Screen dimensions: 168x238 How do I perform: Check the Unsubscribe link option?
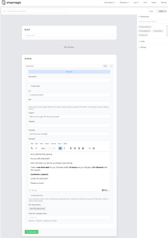(x=29, y=195)
